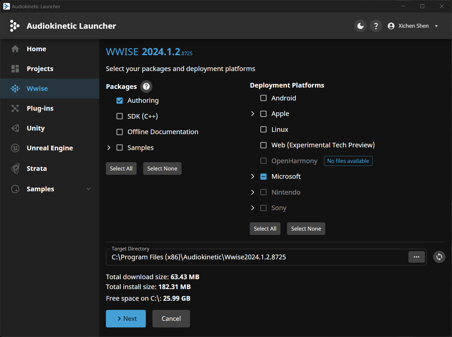Click Select None under Deployment Platforms
This screenshot has width=452, height=337.
point(306,229)
